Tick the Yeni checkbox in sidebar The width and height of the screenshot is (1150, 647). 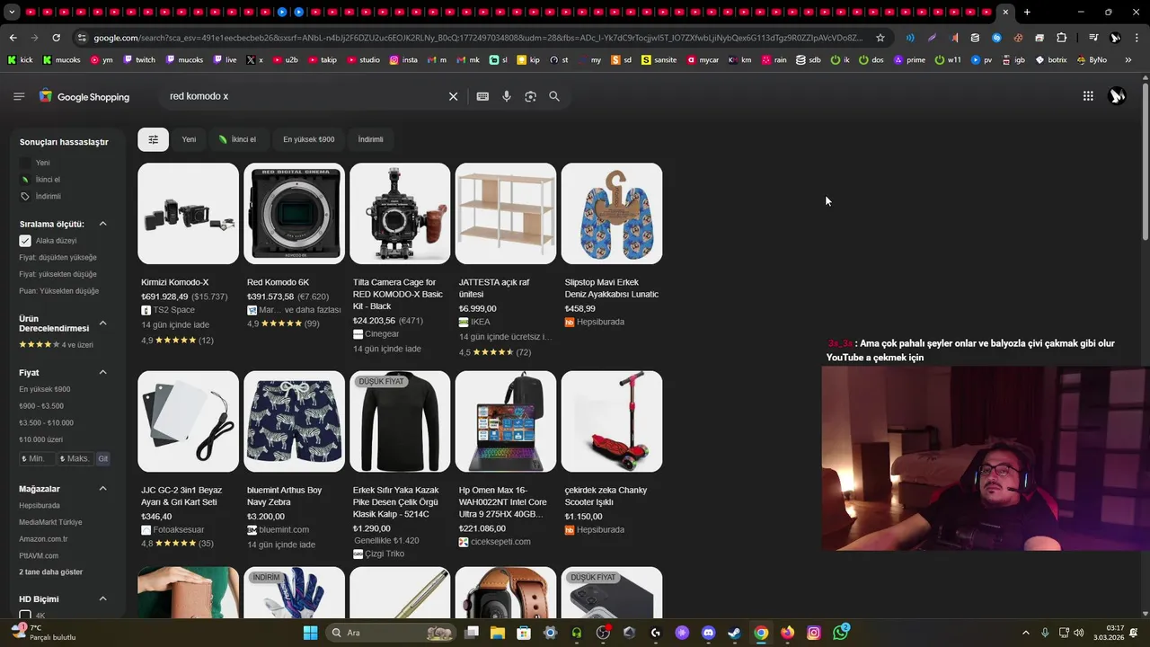[25, 163]
